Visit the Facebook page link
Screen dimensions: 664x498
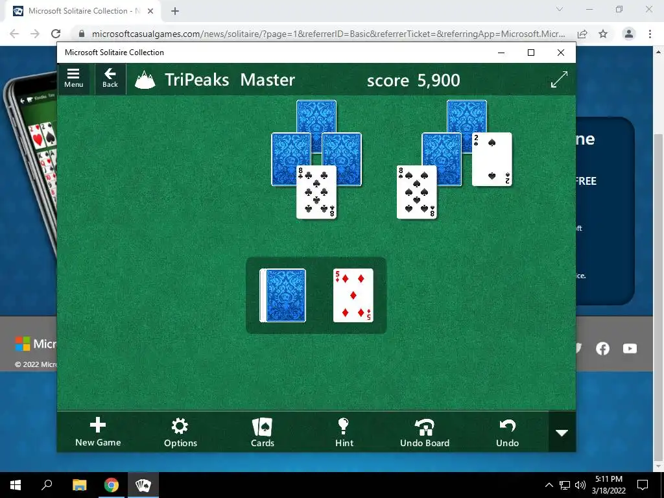click(x=602, y=348)
